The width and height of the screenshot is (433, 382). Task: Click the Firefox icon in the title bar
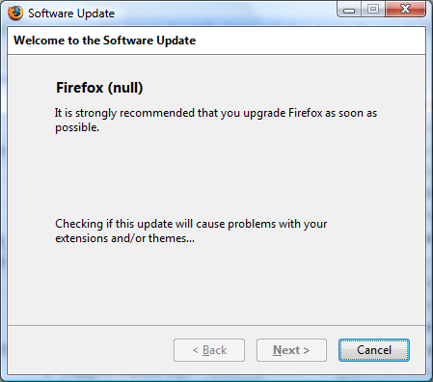(15, 14)
